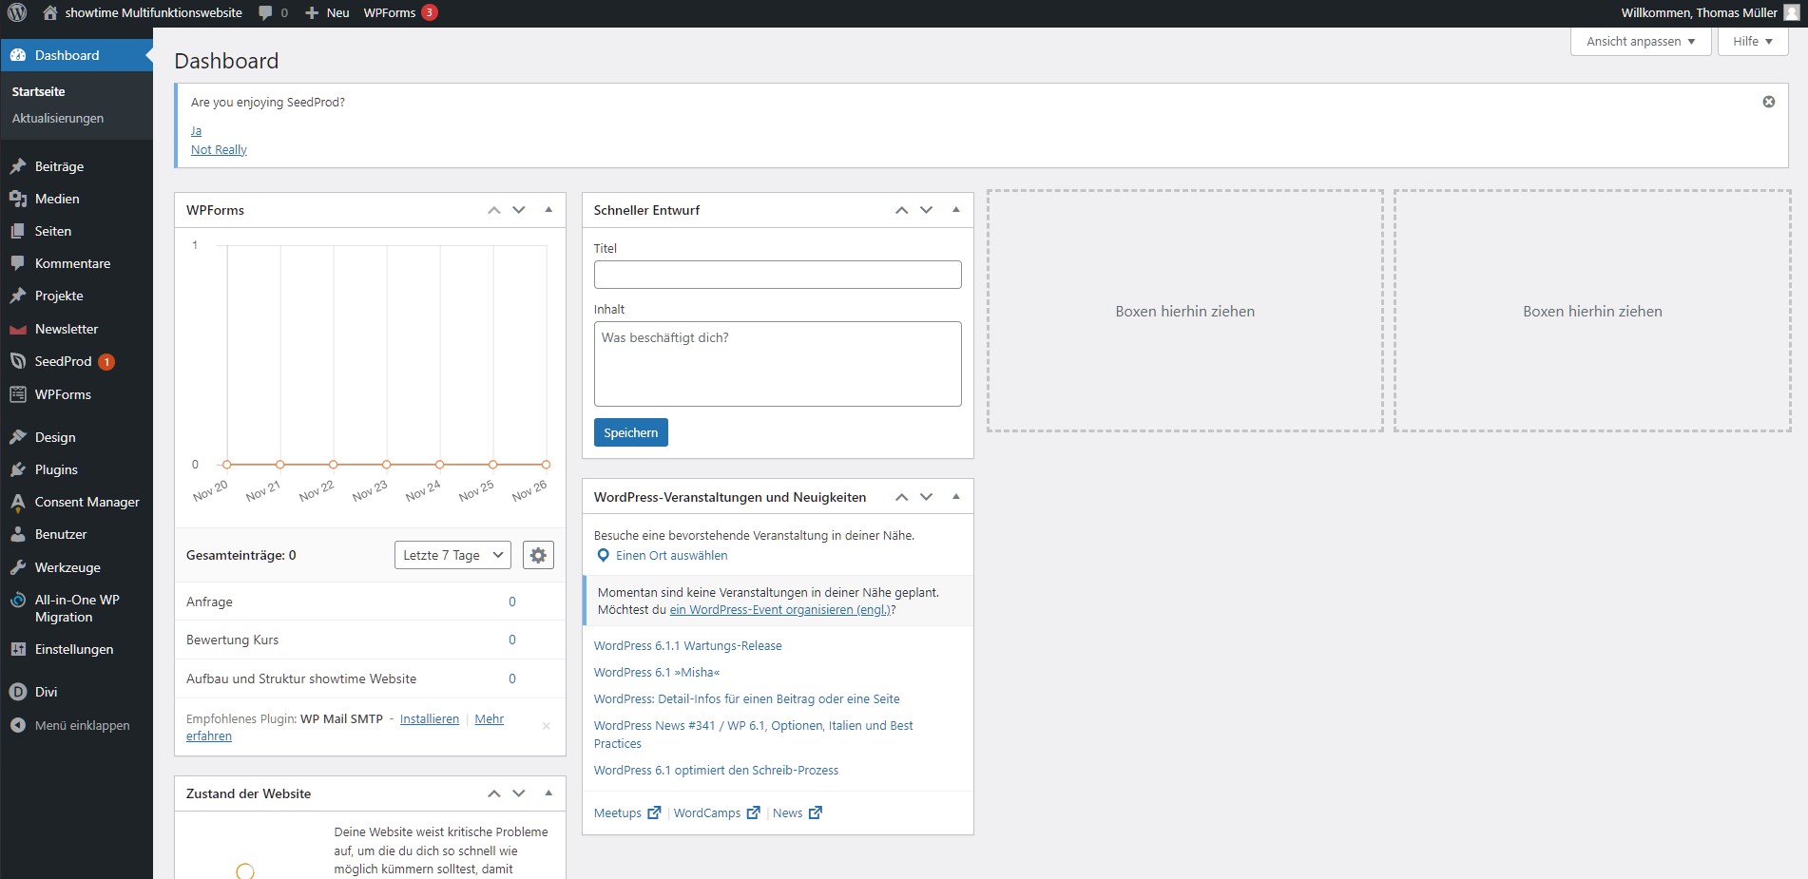Open Divi menu

pyautogui.click(x=76, y=692)
